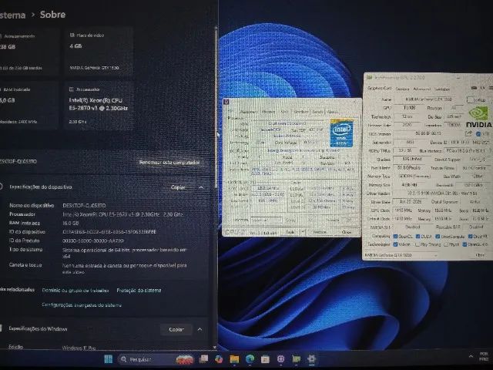
Task: Open the Microsoft Store taskbar icon
Action: pyautogui.click(x=265, y=359)
